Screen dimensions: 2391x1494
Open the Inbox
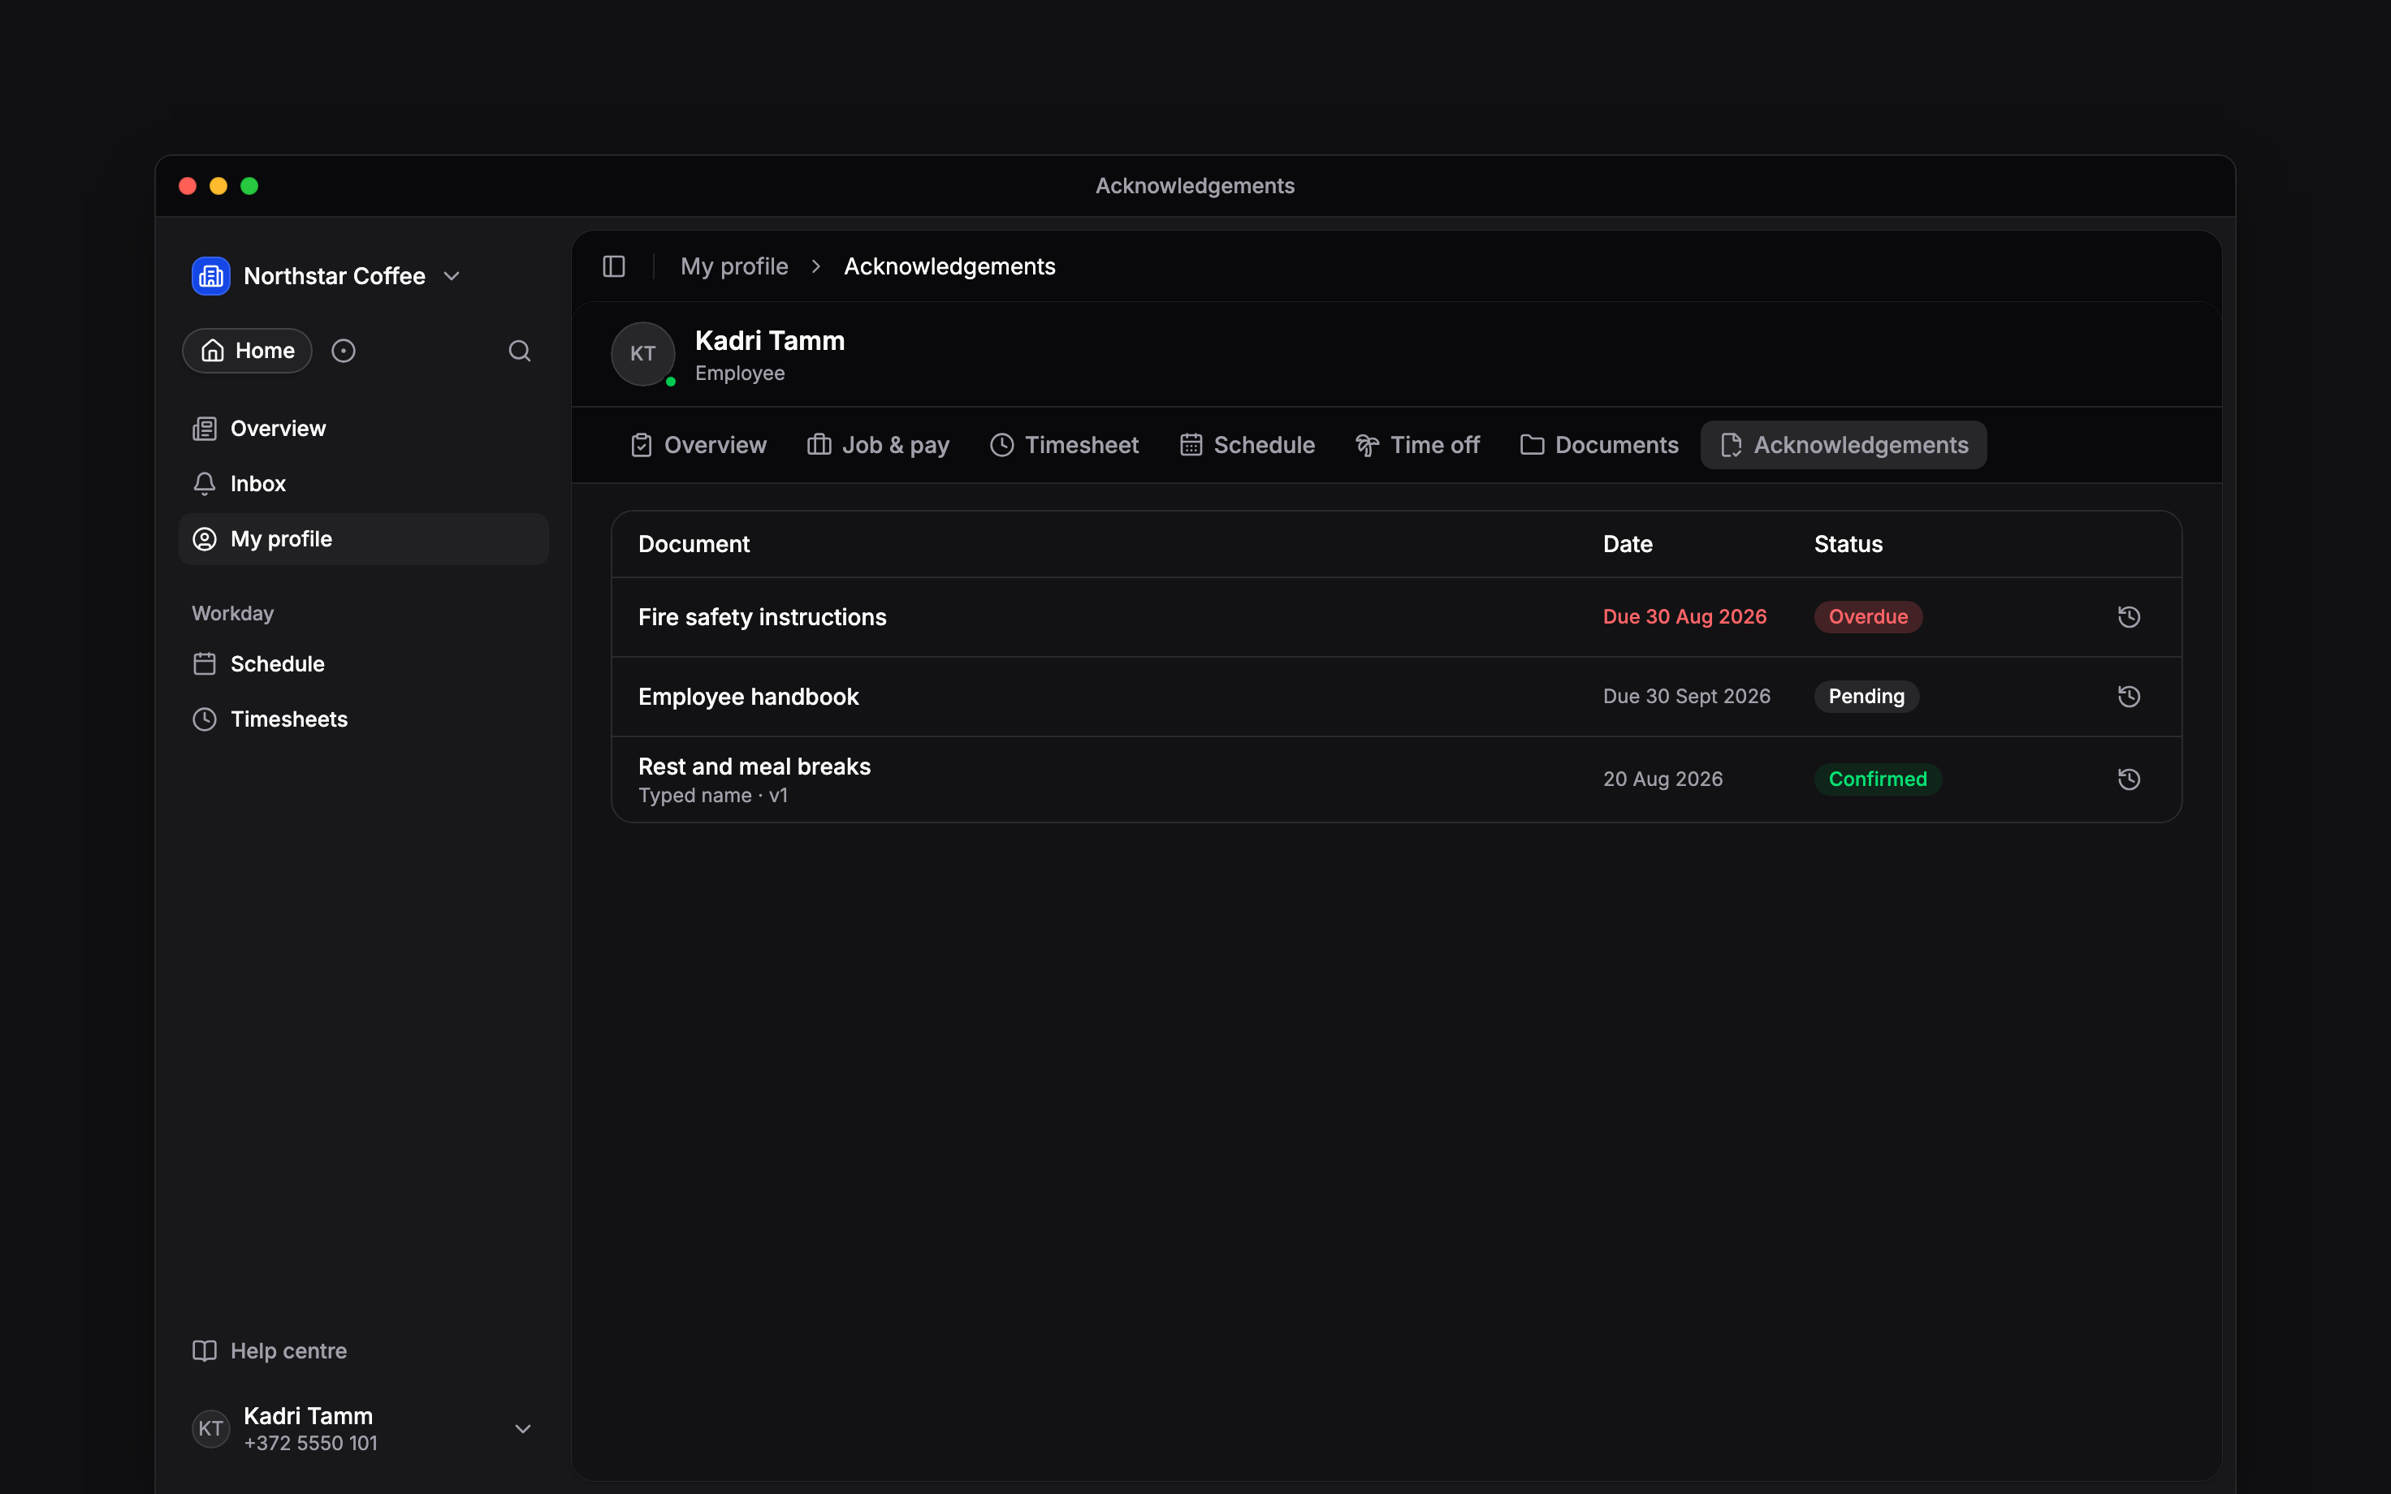pyautogui.click(x=364, y=484)
